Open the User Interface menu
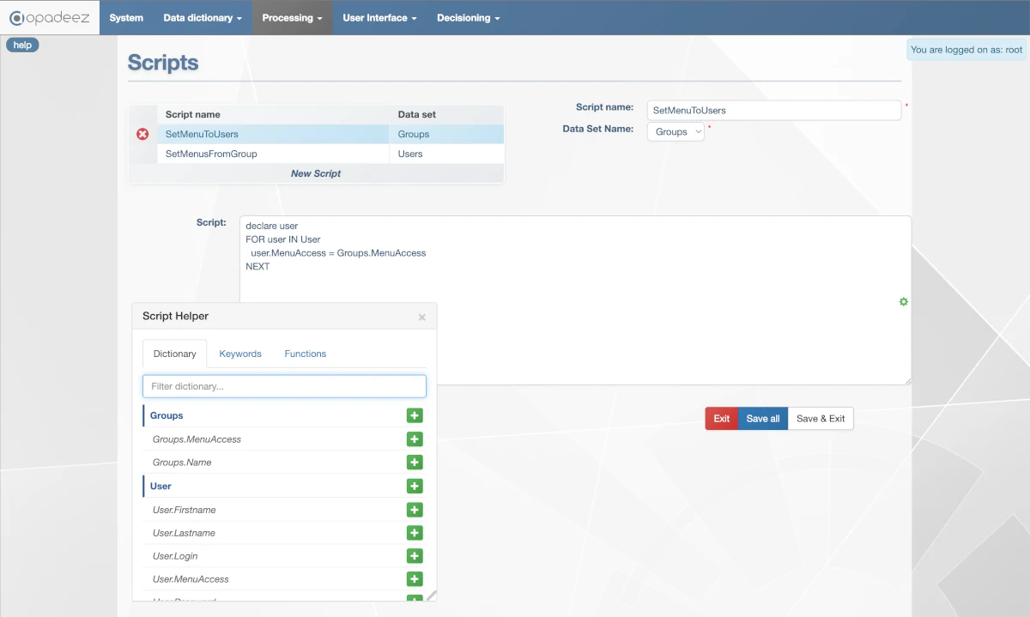1030x617 pixels. pos(379,18)
